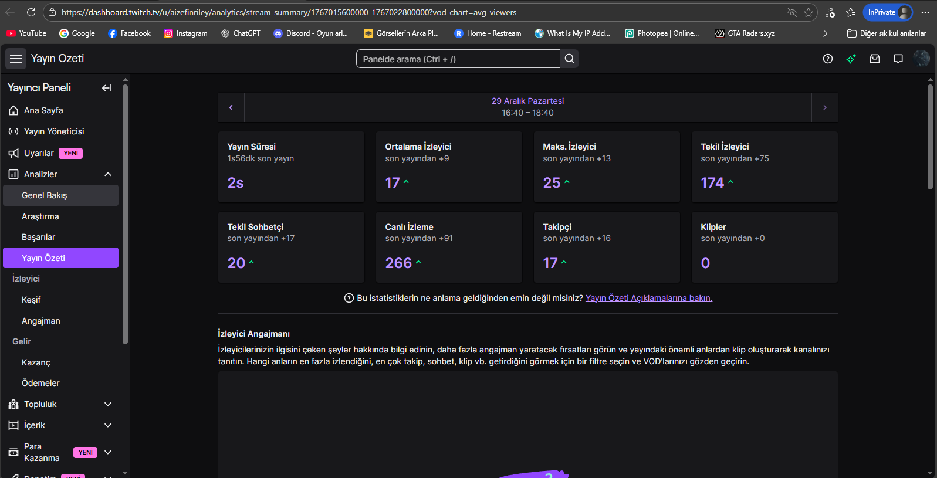Select Yayın Özeti in the sidebar

60,258
